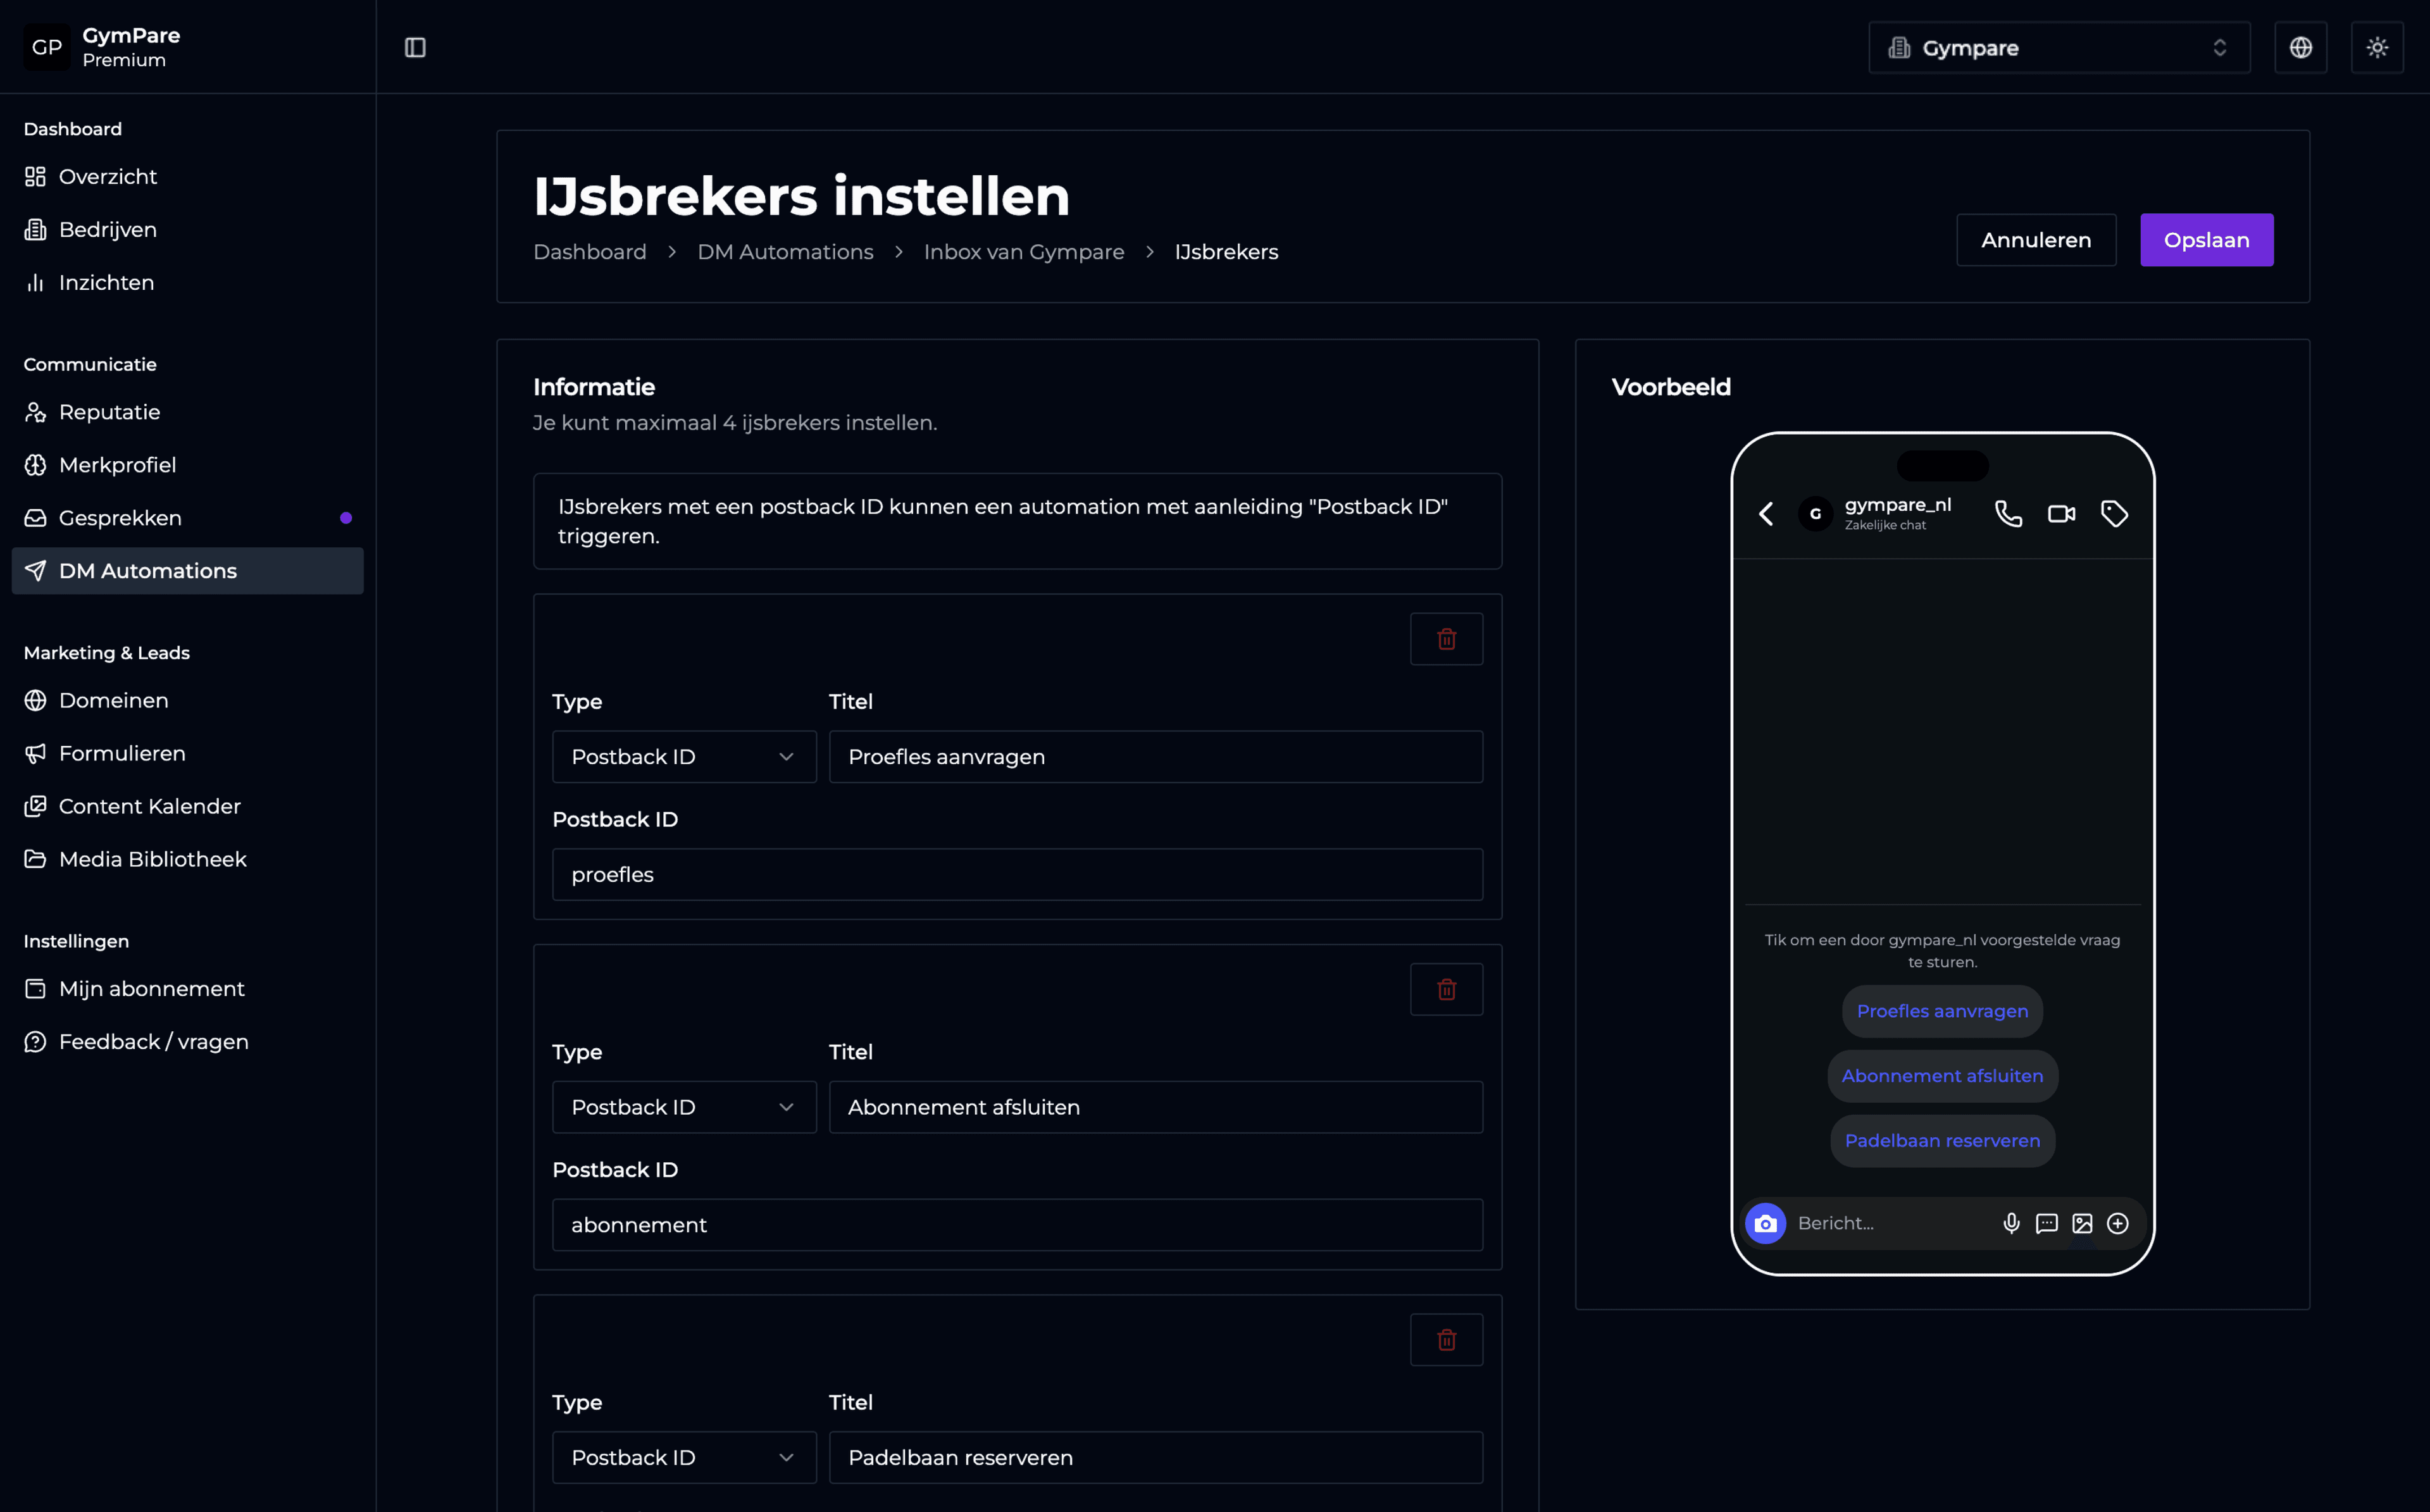Open Type dropdown for Proefles aanvragen
This screenshot has width=2430, height=1512.
pyautogui.click(x=684, y=757)
